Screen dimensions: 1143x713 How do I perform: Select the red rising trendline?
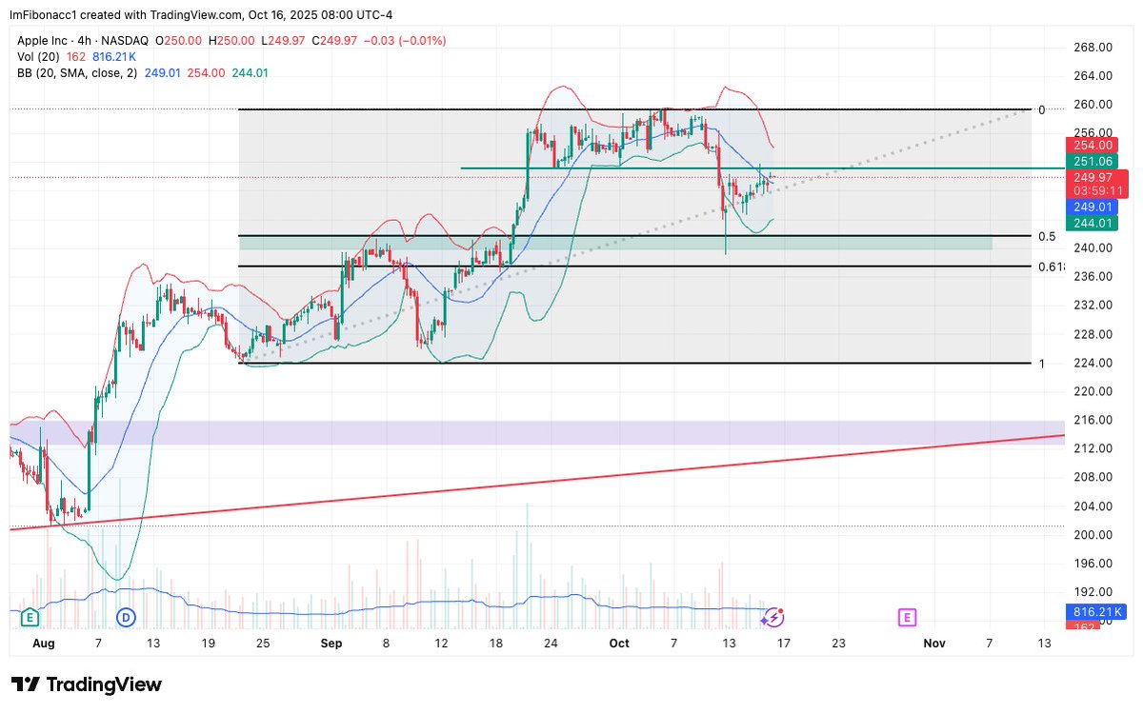pyautogui.click(x=536, y=483)
